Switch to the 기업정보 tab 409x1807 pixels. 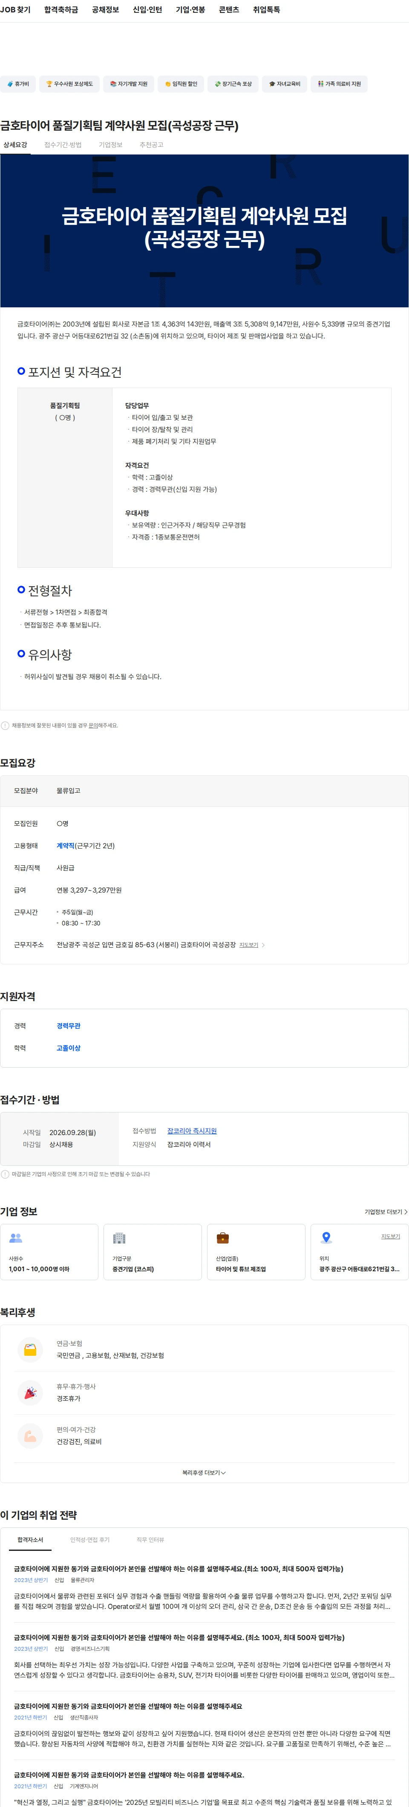pyautogui.click(x=111, y=145)
